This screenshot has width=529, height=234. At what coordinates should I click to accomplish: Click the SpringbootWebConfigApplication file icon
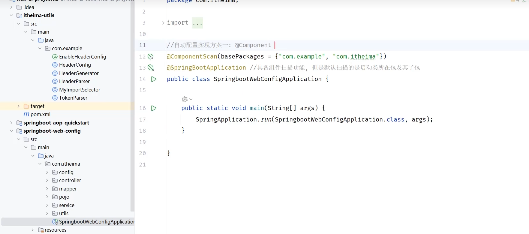tap(55, 222)
